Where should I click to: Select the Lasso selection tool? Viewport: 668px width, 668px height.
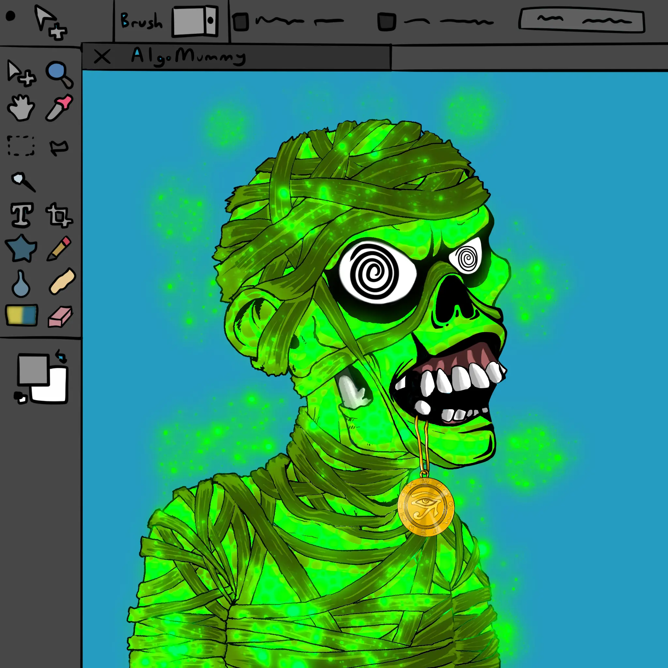(59, 147)
